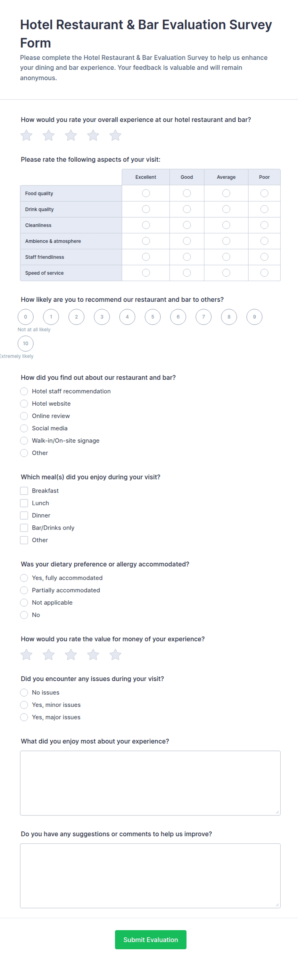Select third star for overall experience
This screenshot has width=298, height=965.
[x=71, y=135]
